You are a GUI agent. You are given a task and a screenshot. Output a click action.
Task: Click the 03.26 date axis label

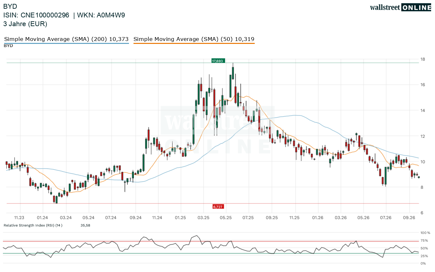coord(341,218)
